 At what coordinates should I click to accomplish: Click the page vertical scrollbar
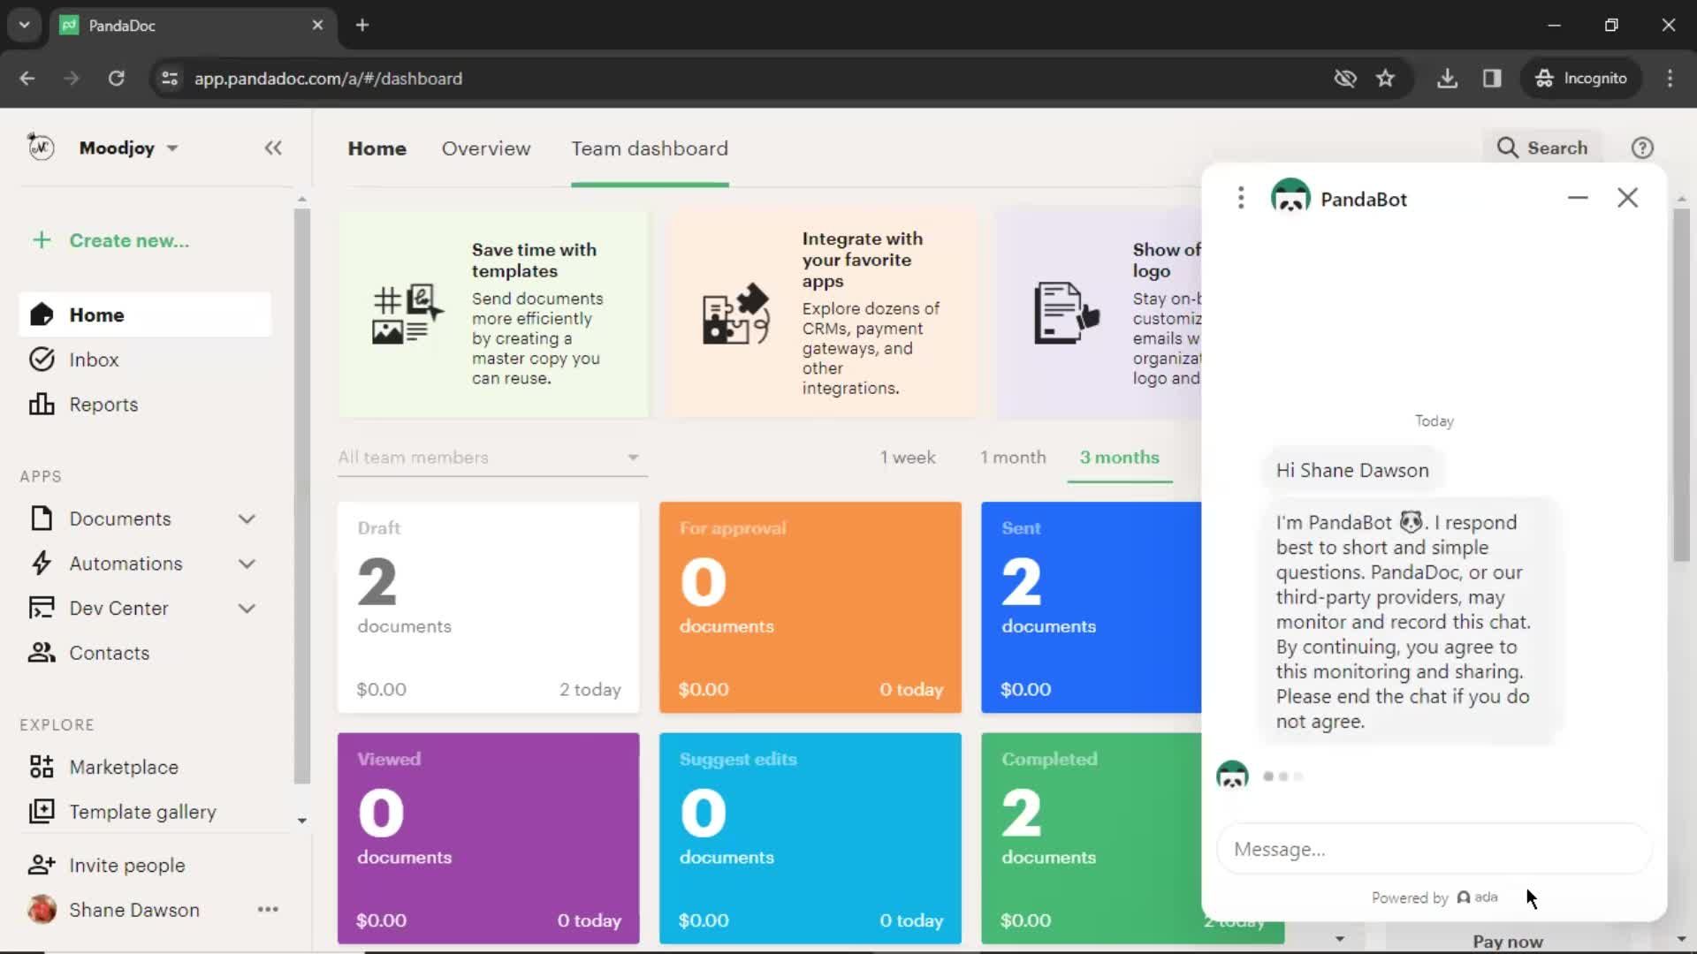[x=1681, y=384]
